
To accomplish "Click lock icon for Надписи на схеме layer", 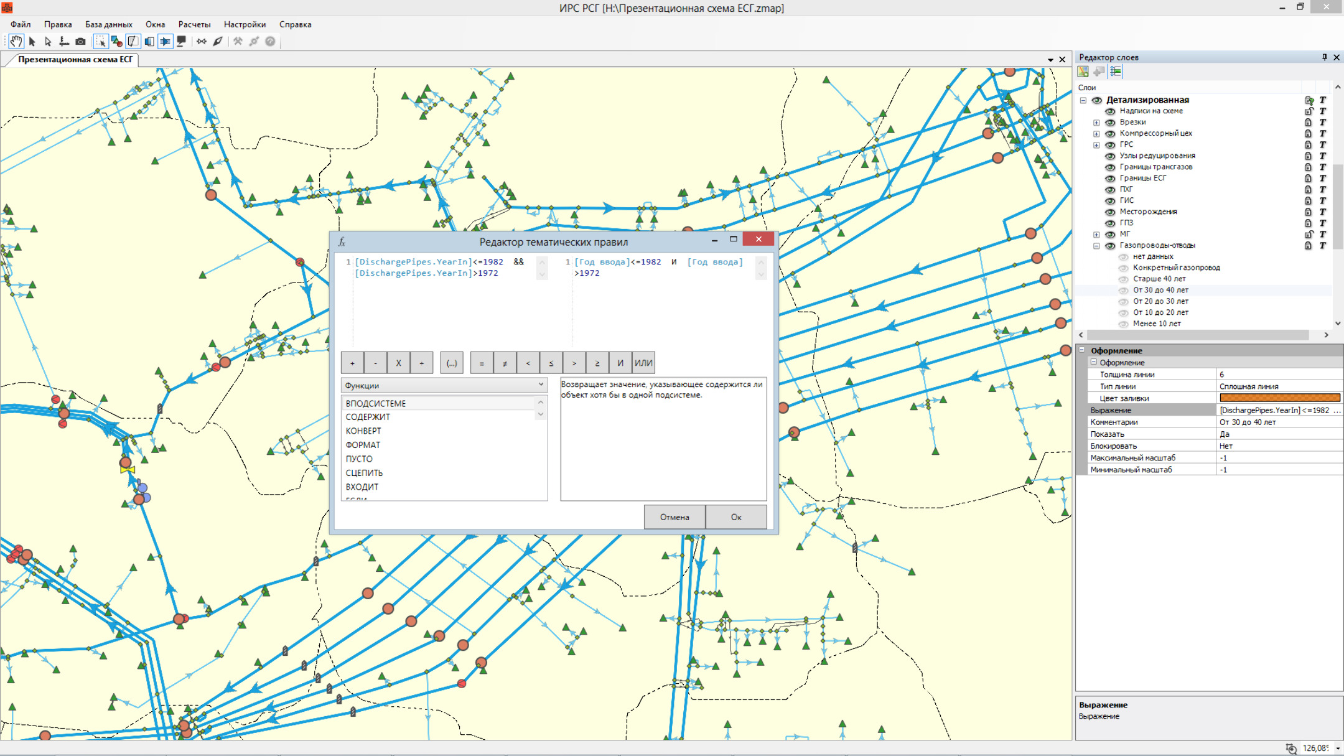I will tap(1309, 111).
